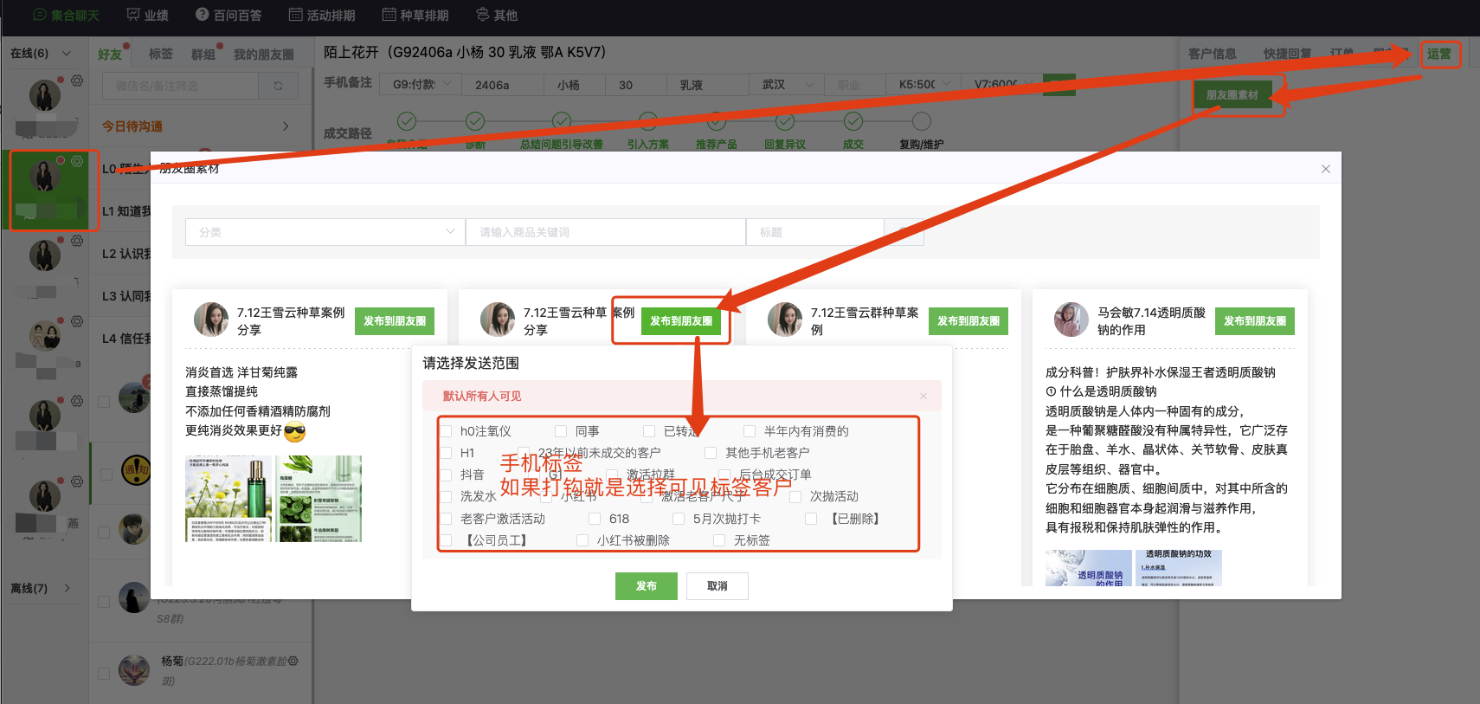1480x704 pixels.
Task: Expand the 今日待沟通 section arrow
Action: (x=286, y=126)
